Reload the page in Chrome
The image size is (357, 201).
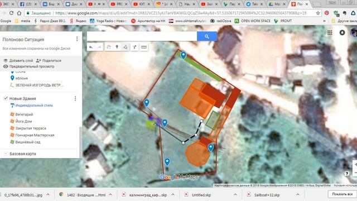11,13
